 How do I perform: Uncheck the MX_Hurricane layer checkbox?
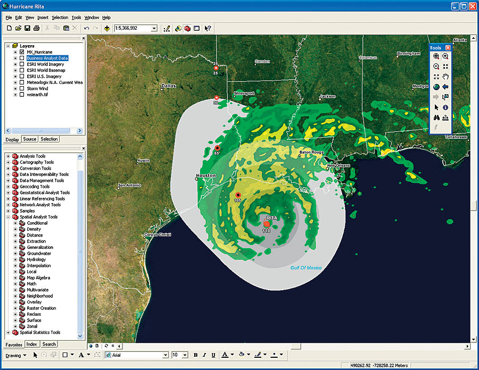coord(22,52)
